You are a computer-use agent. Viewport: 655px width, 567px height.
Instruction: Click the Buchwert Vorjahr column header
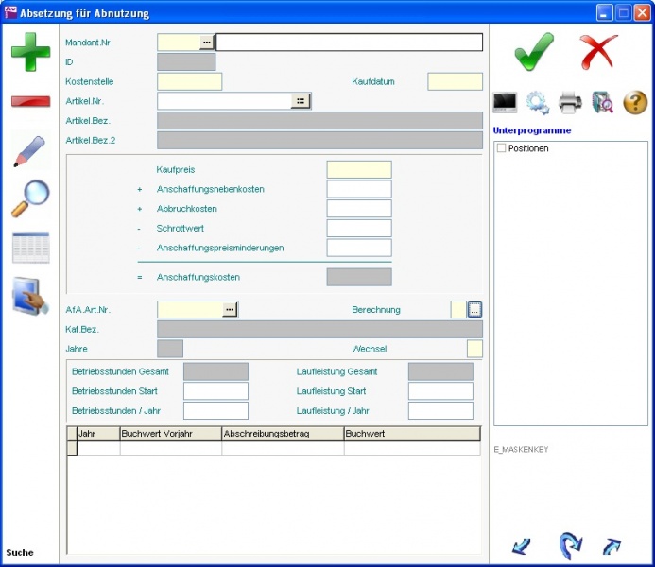coord(170,434)
